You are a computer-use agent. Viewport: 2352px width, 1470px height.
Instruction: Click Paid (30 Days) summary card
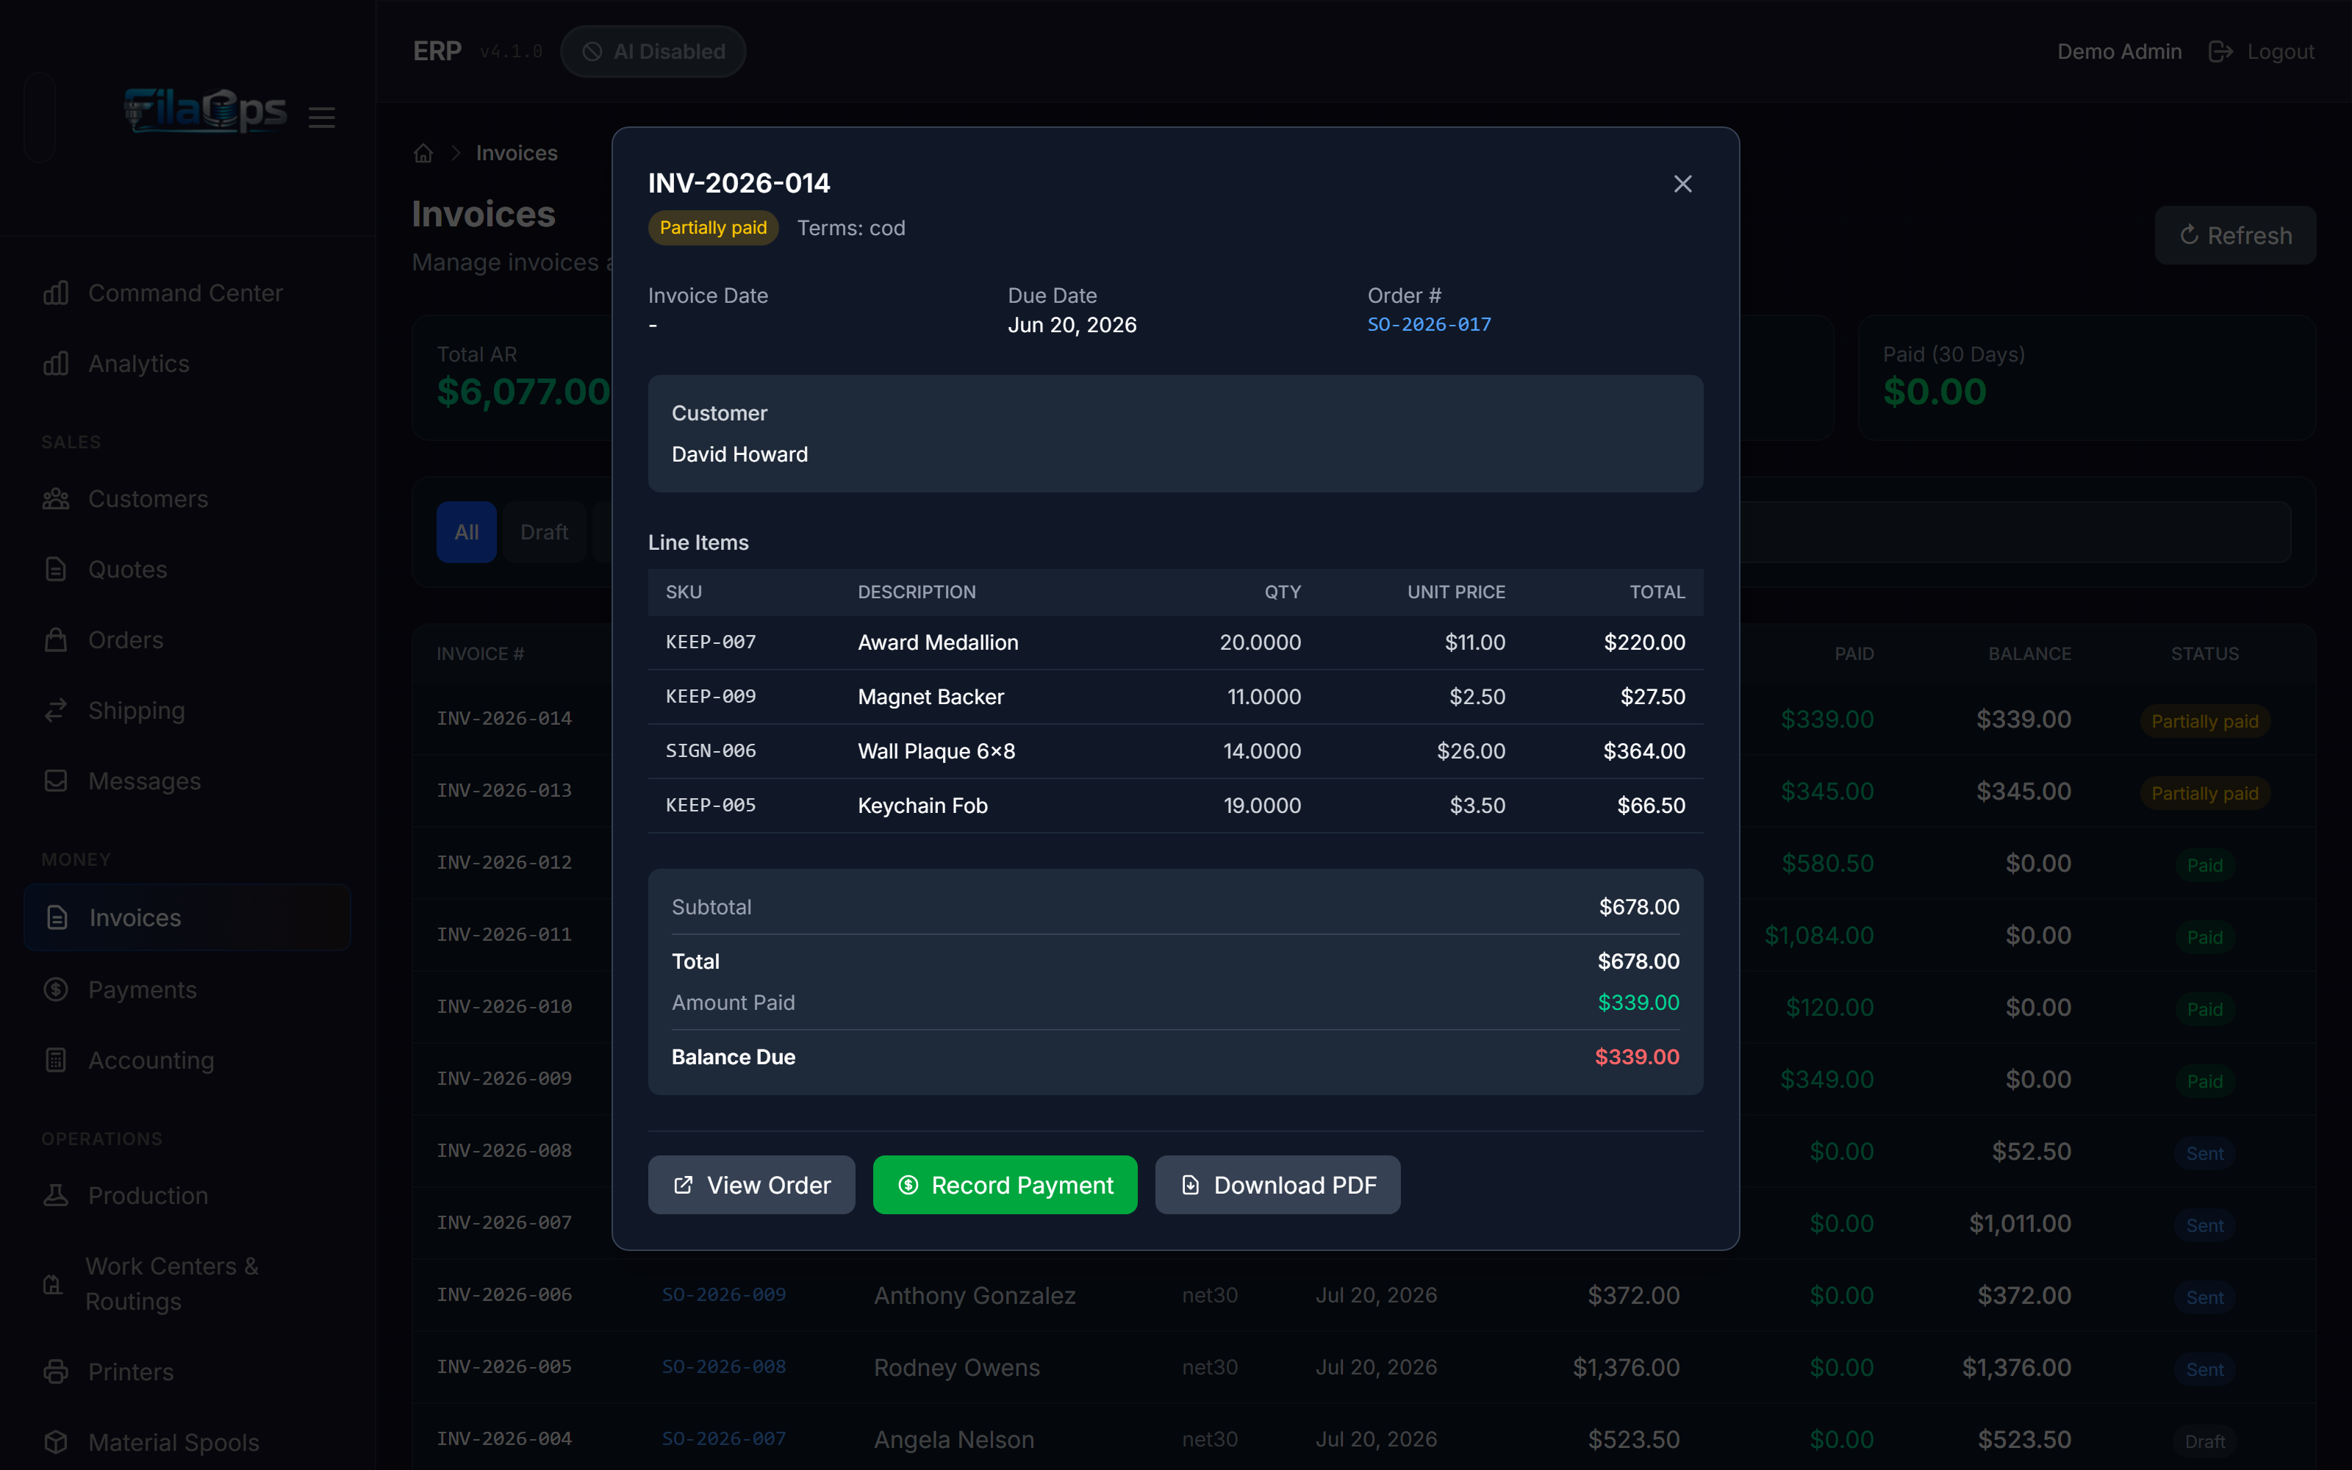tap(2087, 377)
